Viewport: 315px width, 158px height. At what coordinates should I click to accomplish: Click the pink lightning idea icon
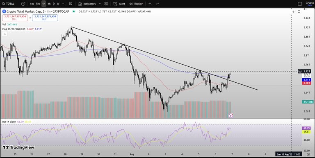point(231,116)
